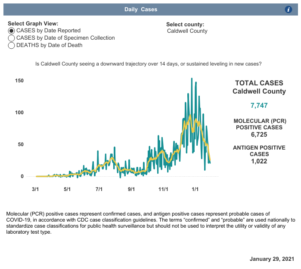Click the tallest spike in the chart
The width and height of the screenshot is (301, 269).
point(192,79)
